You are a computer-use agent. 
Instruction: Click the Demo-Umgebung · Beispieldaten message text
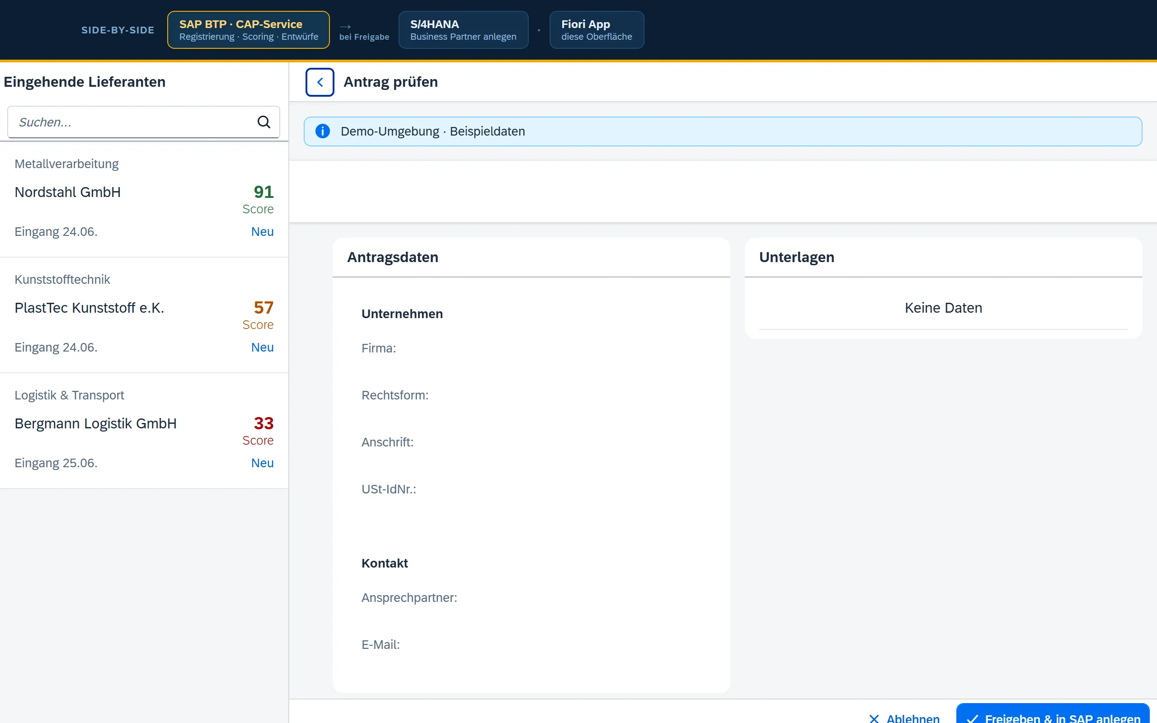point(433,131)
